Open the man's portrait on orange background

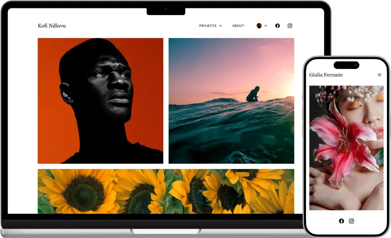(100, 101)
